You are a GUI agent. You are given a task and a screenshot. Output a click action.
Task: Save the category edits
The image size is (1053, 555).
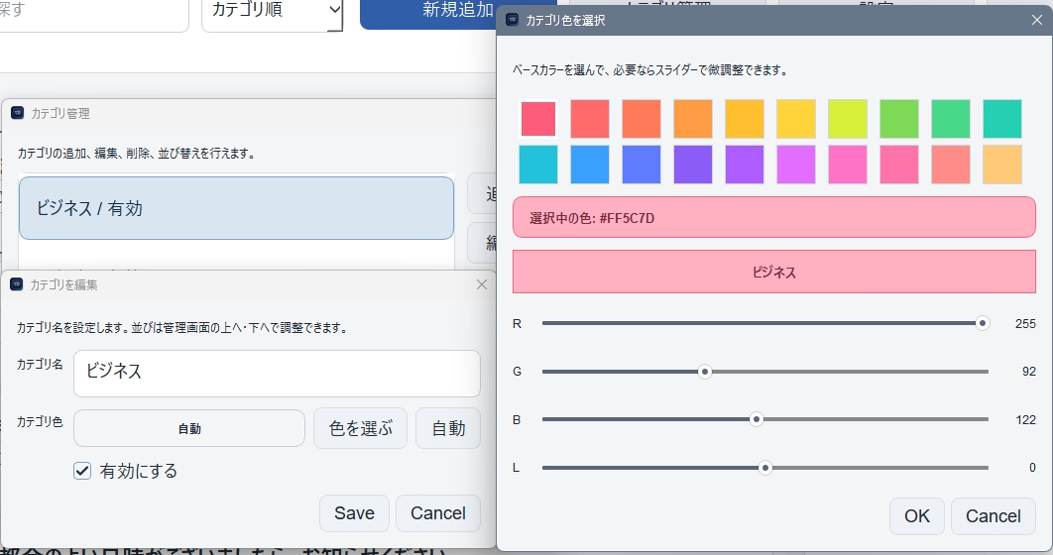pos(354,513)
